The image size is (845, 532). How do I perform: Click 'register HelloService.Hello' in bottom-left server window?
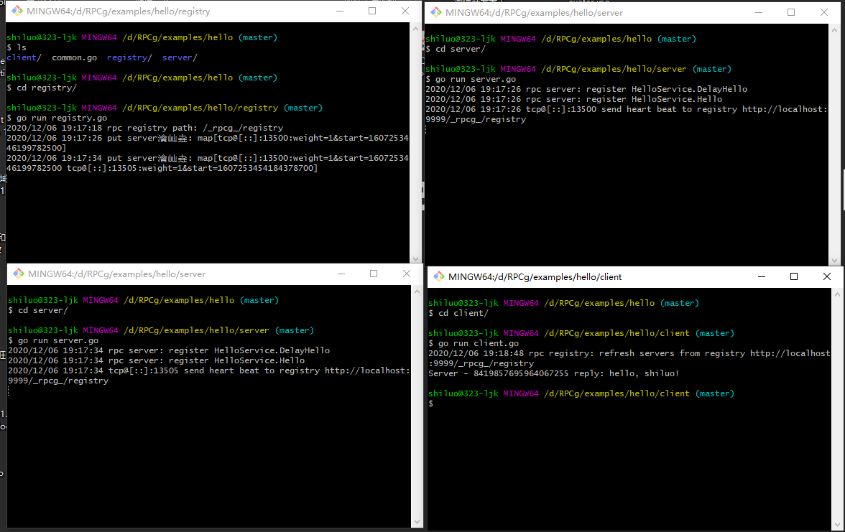[x=236, y=360]
